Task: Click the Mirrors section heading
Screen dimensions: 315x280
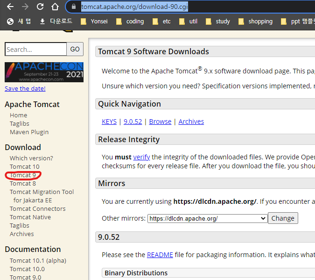Action: [112, 183]
